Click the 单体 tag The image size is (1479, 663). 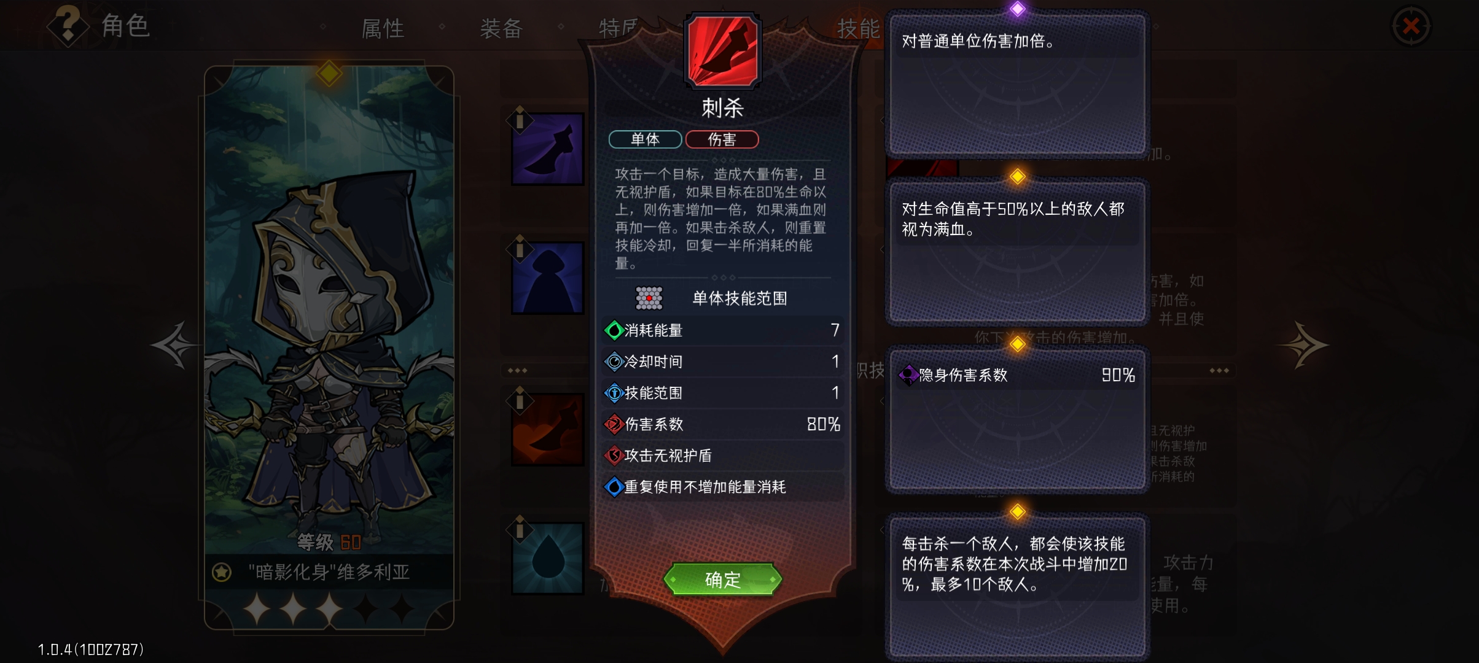pos(645,139)
